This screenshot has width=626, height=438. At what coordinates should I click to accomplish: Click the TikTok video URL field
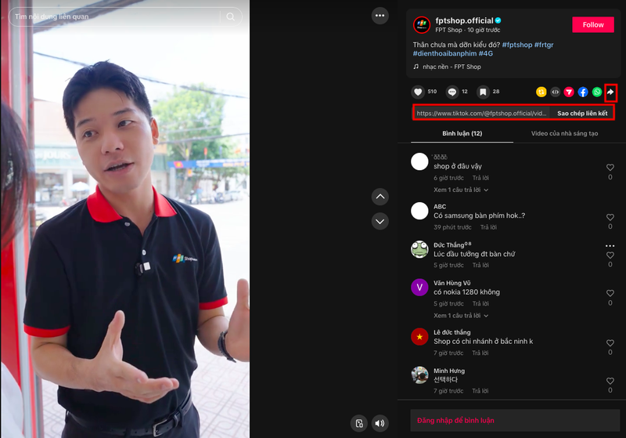click(x=481, y=114)
